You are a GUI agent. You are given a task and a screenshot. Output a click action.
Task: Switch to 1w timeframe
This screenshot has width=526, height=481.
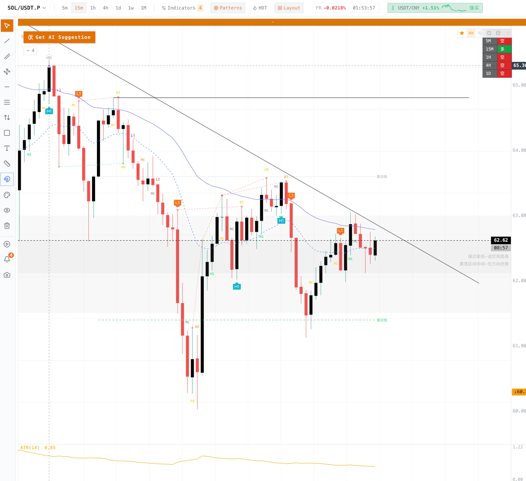(131, 8)
